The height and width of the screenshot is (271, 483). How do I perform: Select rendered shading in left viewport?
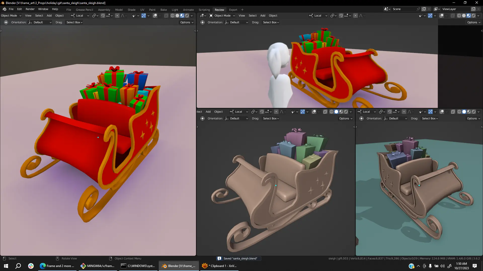(187, 16)
